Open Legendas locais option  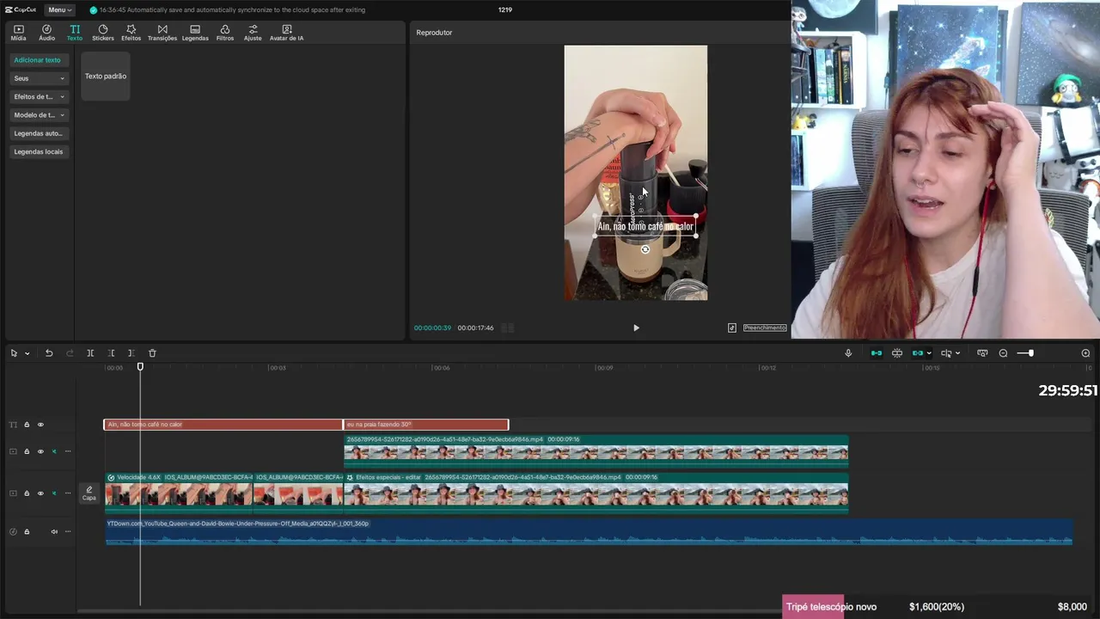(39, 151)
